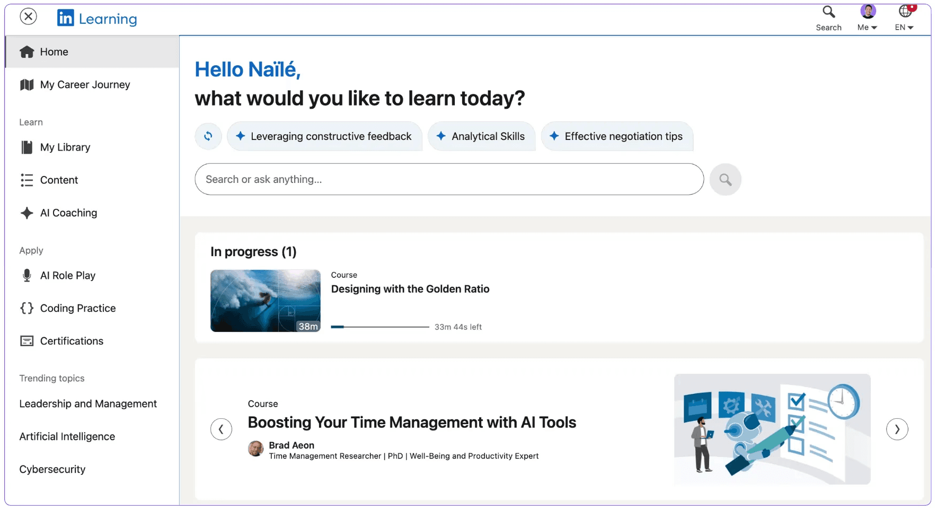The width and height of the screenshot is (937, 510).
Task: Click the Golden Ratio course progress bar
Action: [x=380, y=327]
